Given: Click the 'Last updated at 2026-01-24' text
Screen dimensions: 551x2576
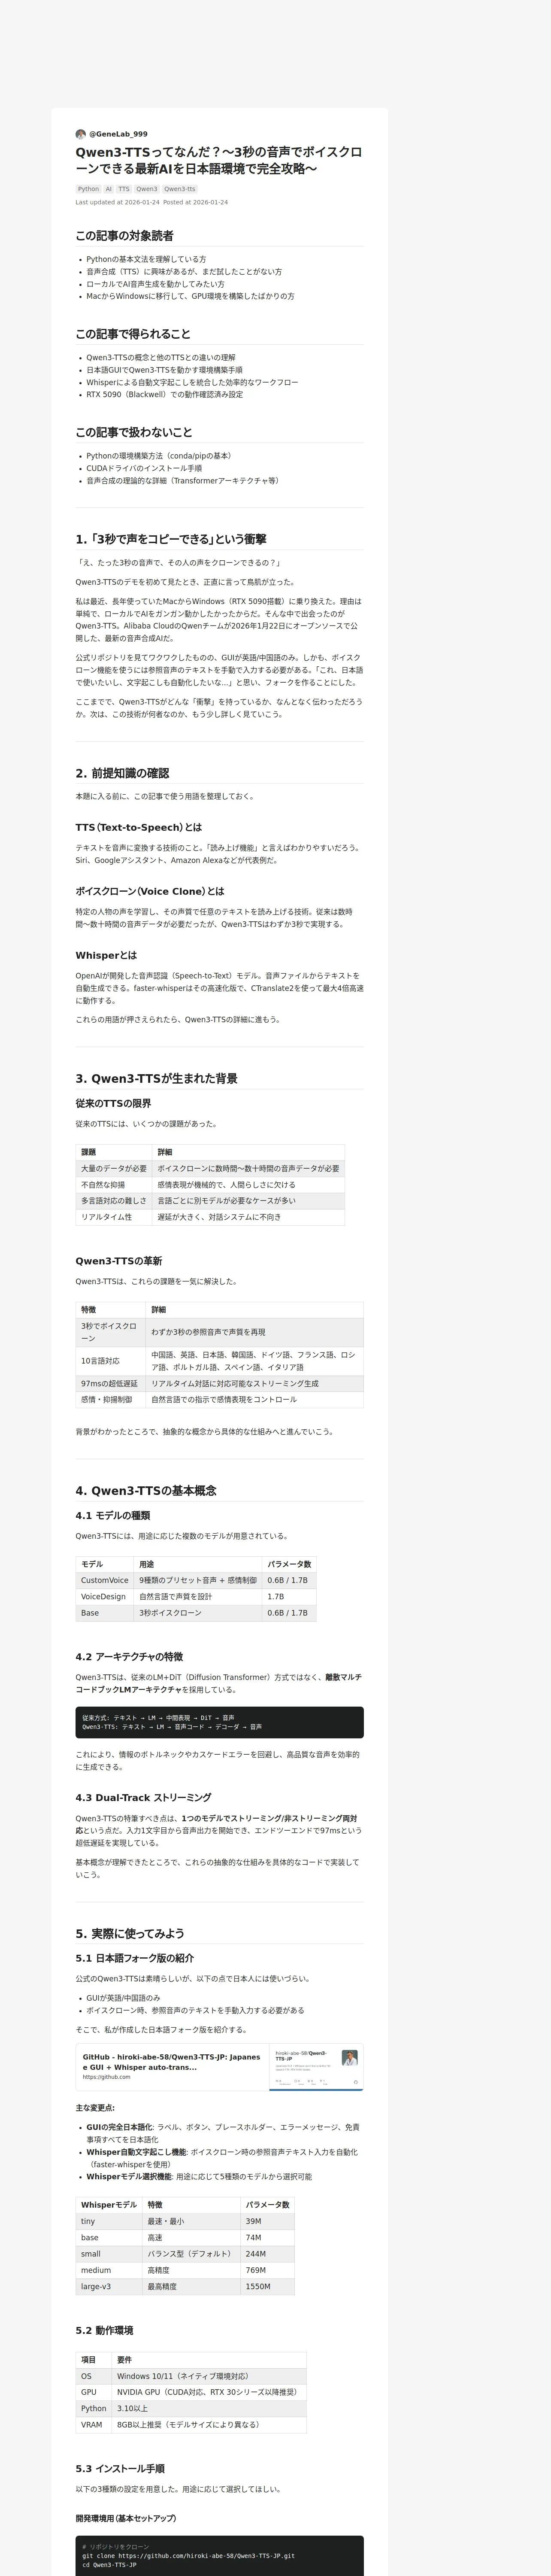Looking at the screenshot, I should pyautogui.click(x=117, y=202).
